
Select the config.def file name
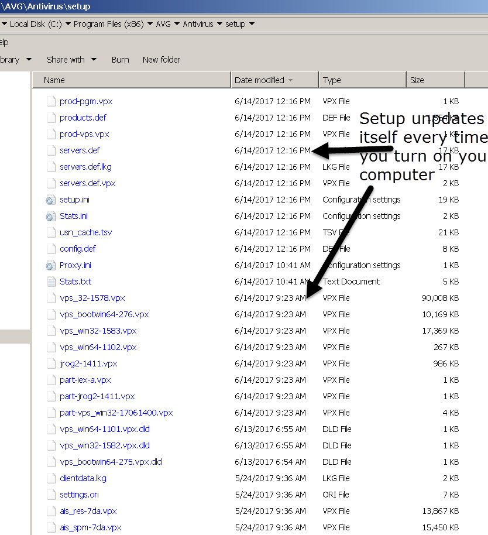78,249
